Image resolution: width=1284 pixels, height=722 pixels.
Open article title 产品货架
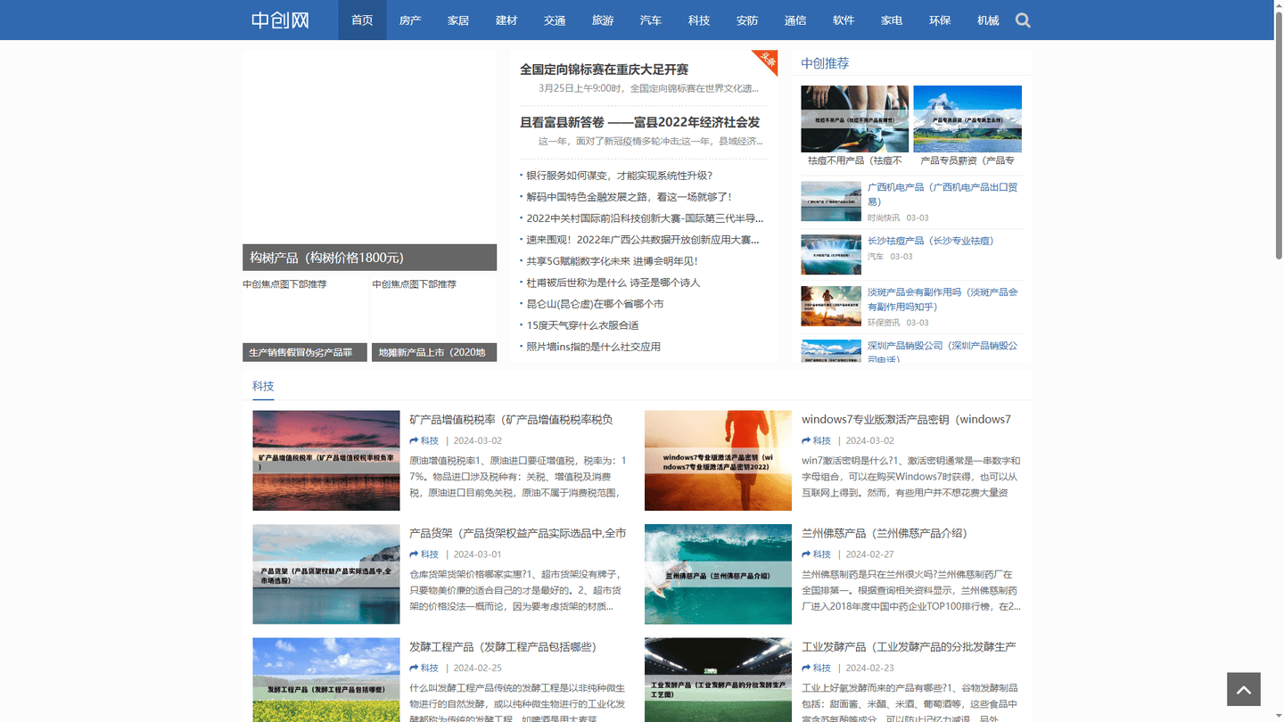(518, 533)
